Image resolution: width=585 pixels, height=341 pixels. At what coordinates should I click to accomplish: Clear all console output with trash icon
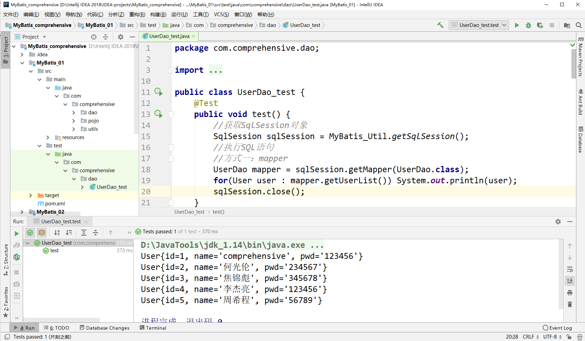pos(570,304)
